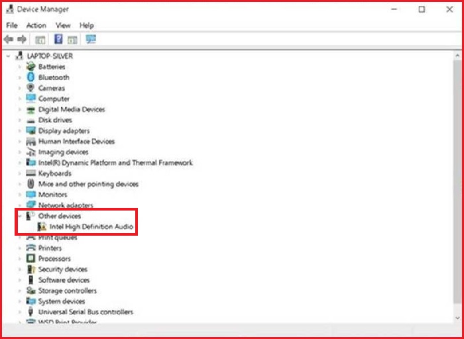Click the Back arrow toolbar icon
This screenshot has height=339, width=464.
click(x=9, y=39)
